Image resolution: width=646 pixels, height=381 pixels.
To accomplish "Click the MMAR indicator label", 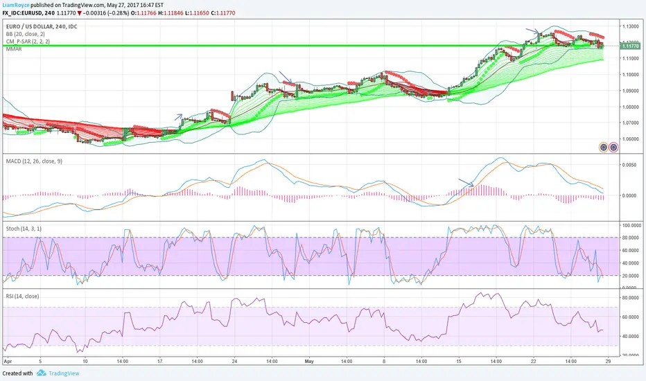I will [x=14, y=49].
